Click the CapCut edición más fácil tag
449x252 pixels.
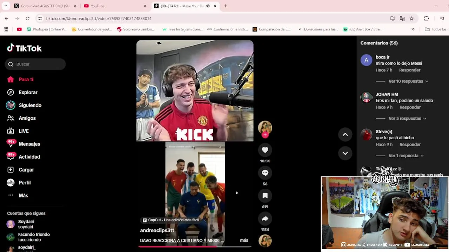171,220
